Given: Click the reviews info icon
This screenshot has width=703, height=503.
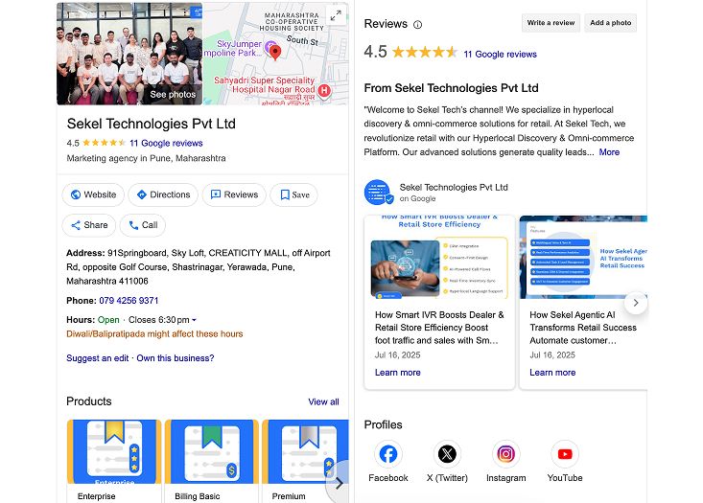Looking at the screenshot, I should (x=417, y=25).
